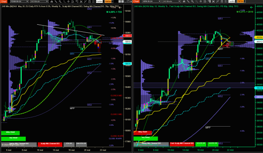Open 240 Minute interval dropdown in right chart

pyautogui.click(x=171, y=1)
